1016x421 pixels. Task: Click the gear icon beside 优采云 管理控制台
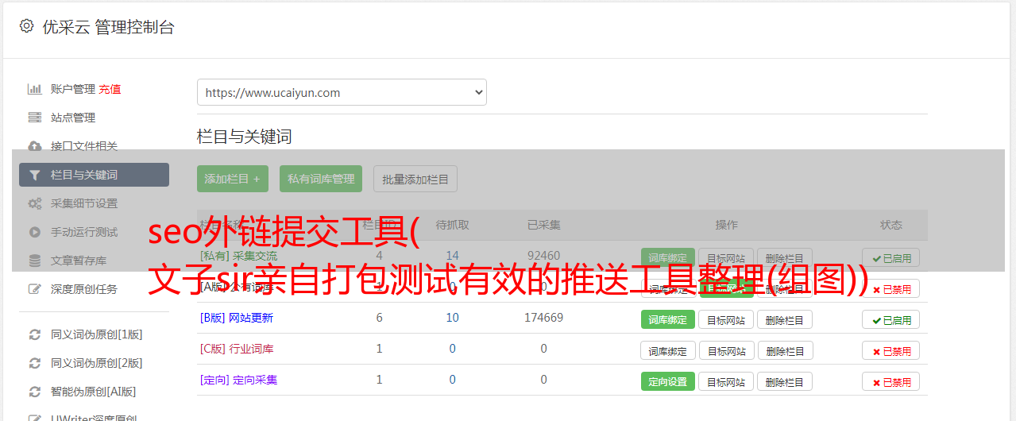coord(26,26)
